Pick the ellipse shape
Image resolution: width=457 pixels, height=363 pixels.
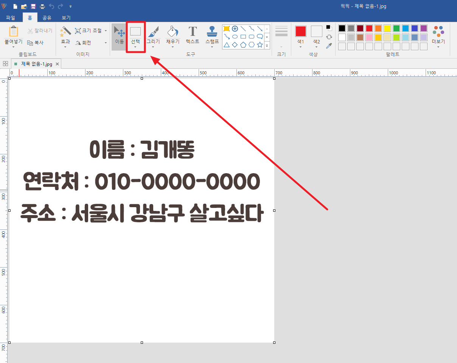[235, 37]
